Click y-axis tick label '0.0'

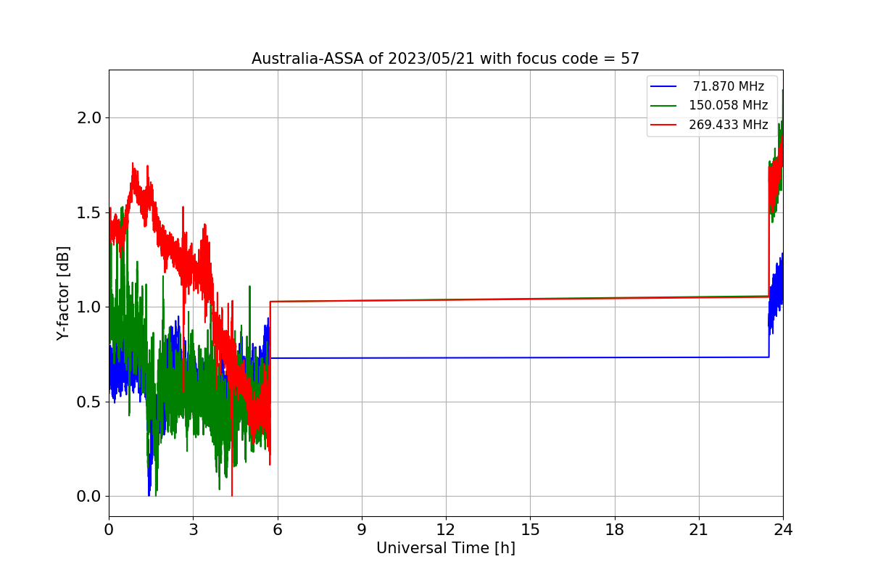coord(89,497)
